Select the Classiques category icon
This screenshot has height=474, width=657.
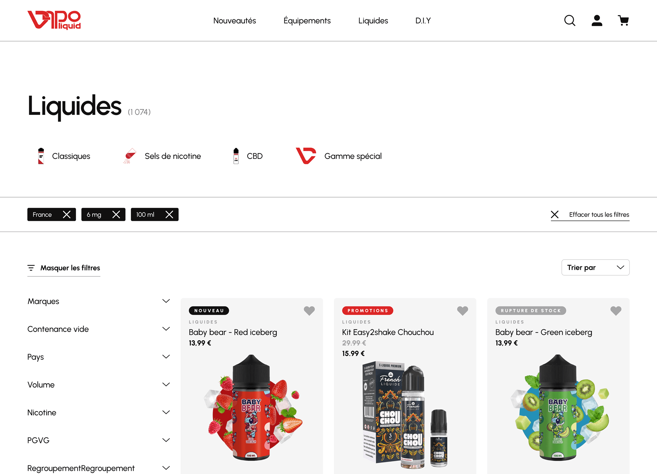41,156
